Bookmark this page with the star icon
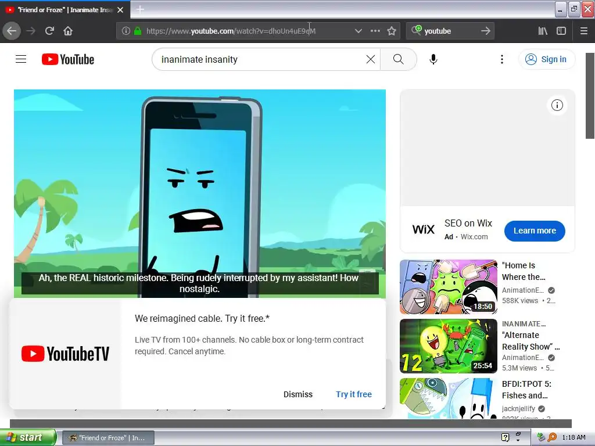 pos(392,31)
